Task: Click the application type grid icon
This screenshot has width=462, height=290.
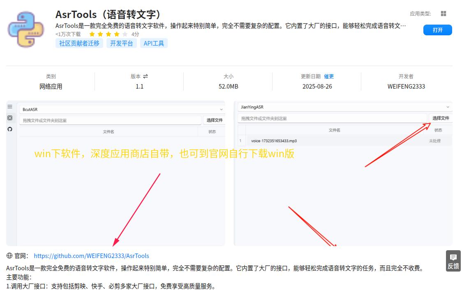Action: (x=443, y=14)
